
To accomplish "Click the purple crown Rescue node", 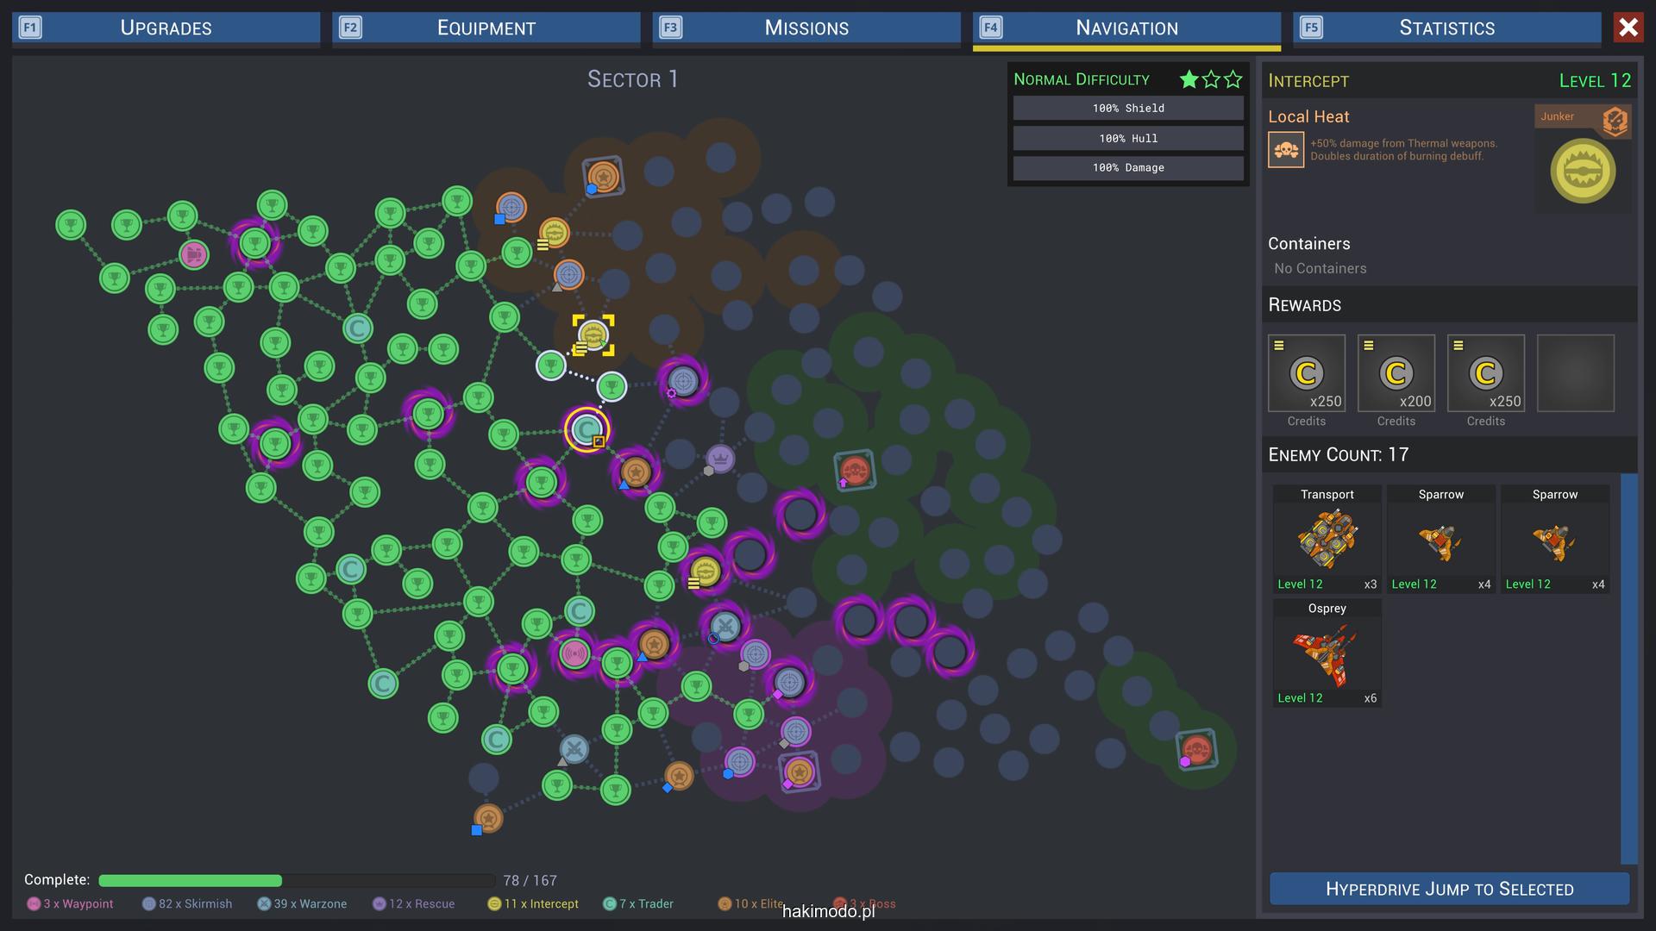I will click(720, 459).
